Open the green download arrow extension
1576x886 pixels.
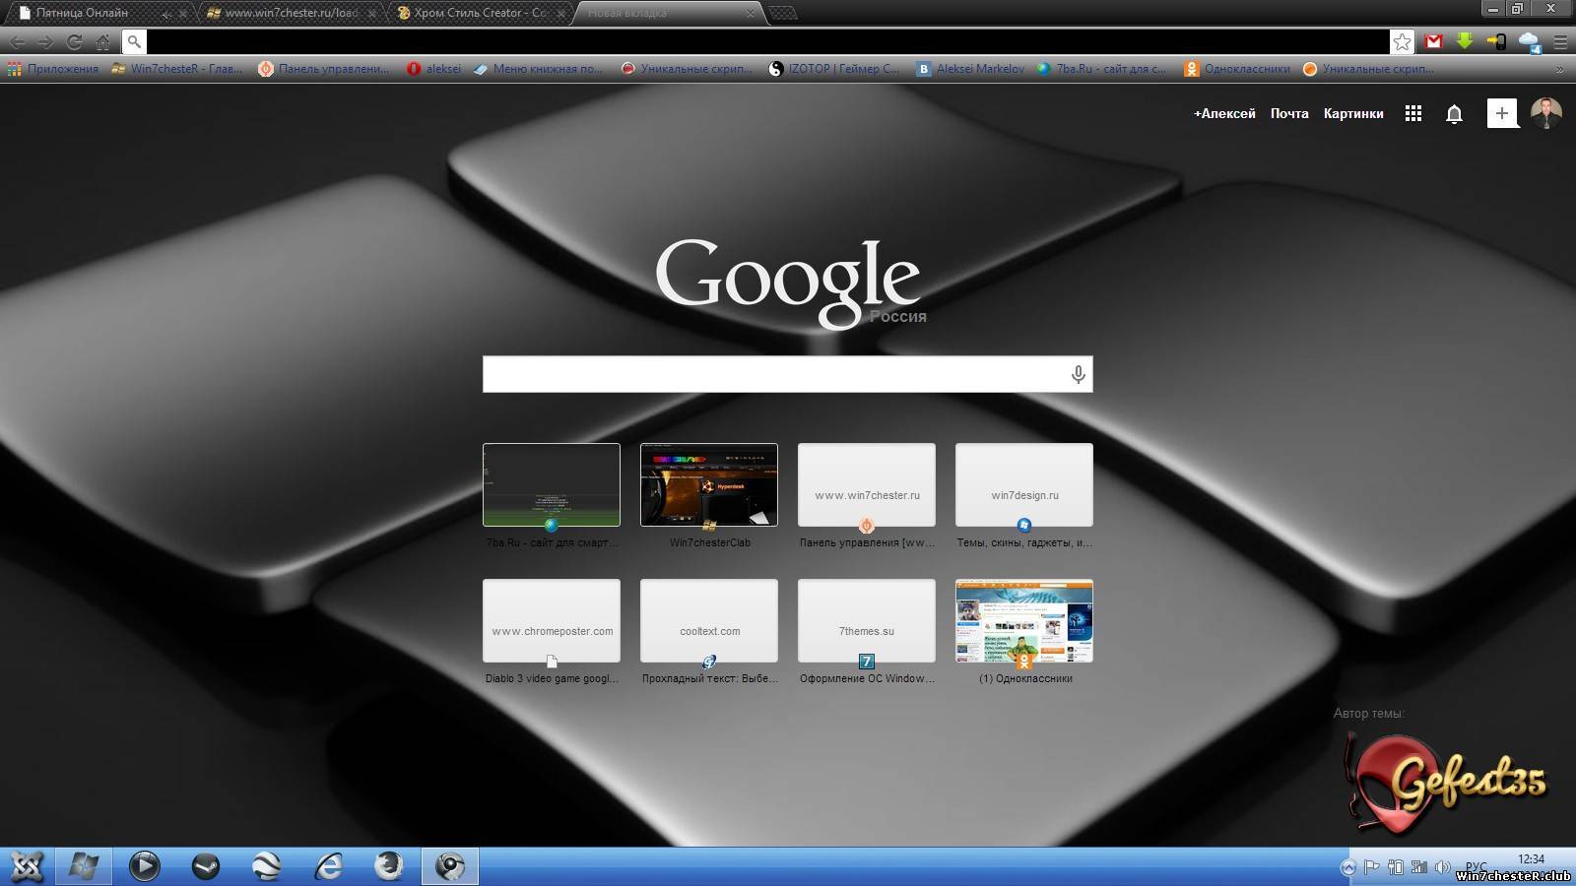pyautogui.click(x=1465, y=41)
